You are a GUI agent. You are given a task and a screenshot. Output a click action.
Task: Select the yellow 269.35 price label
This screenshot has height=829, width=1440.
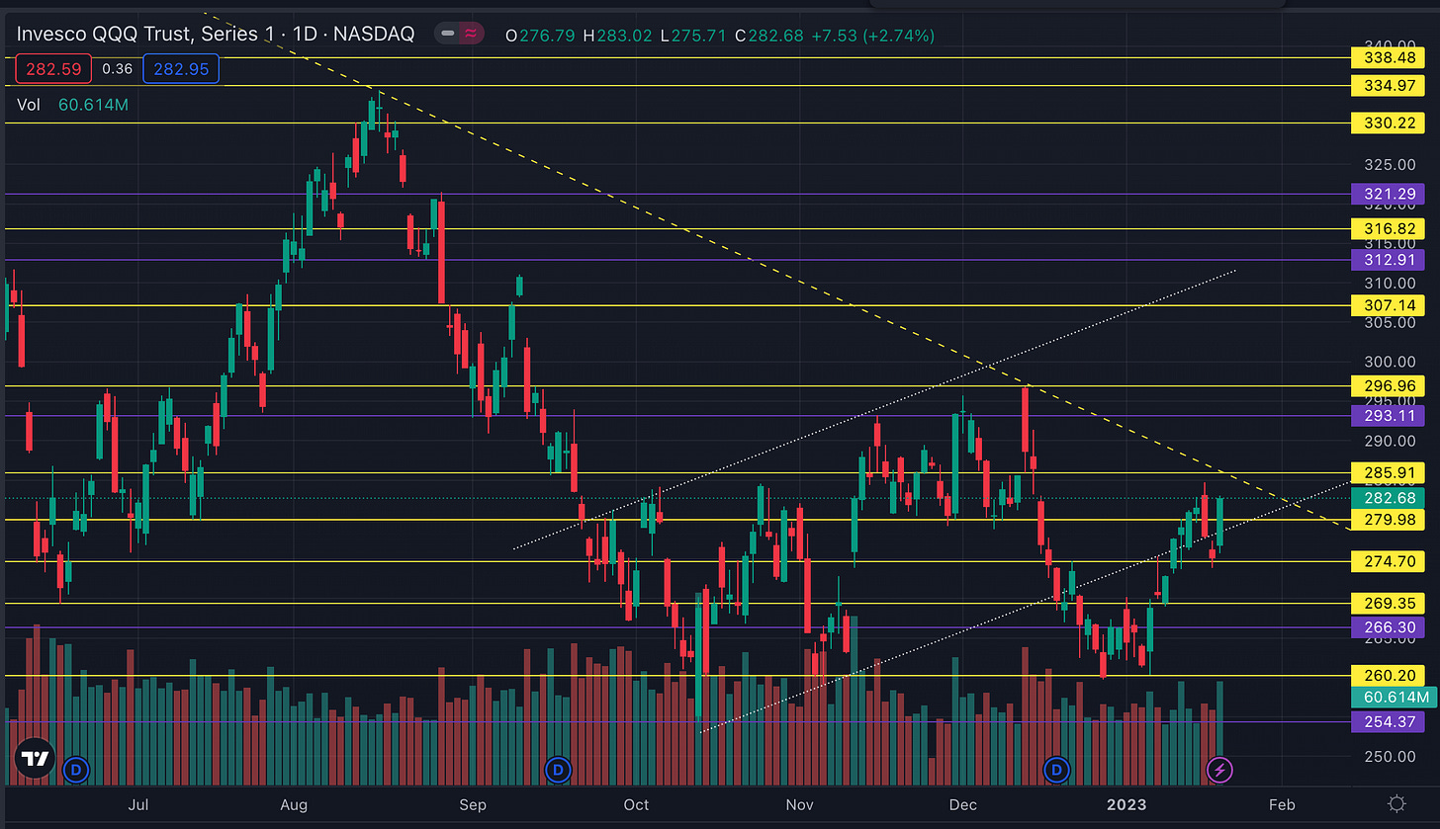(1390, 603)
